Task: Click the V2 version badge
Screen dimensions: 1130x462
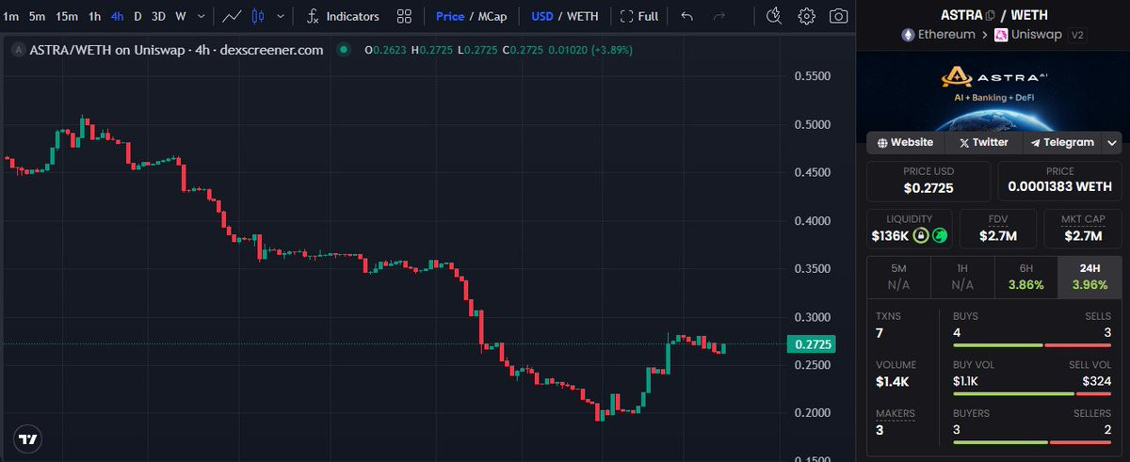Action: [x=1075, y=35]
